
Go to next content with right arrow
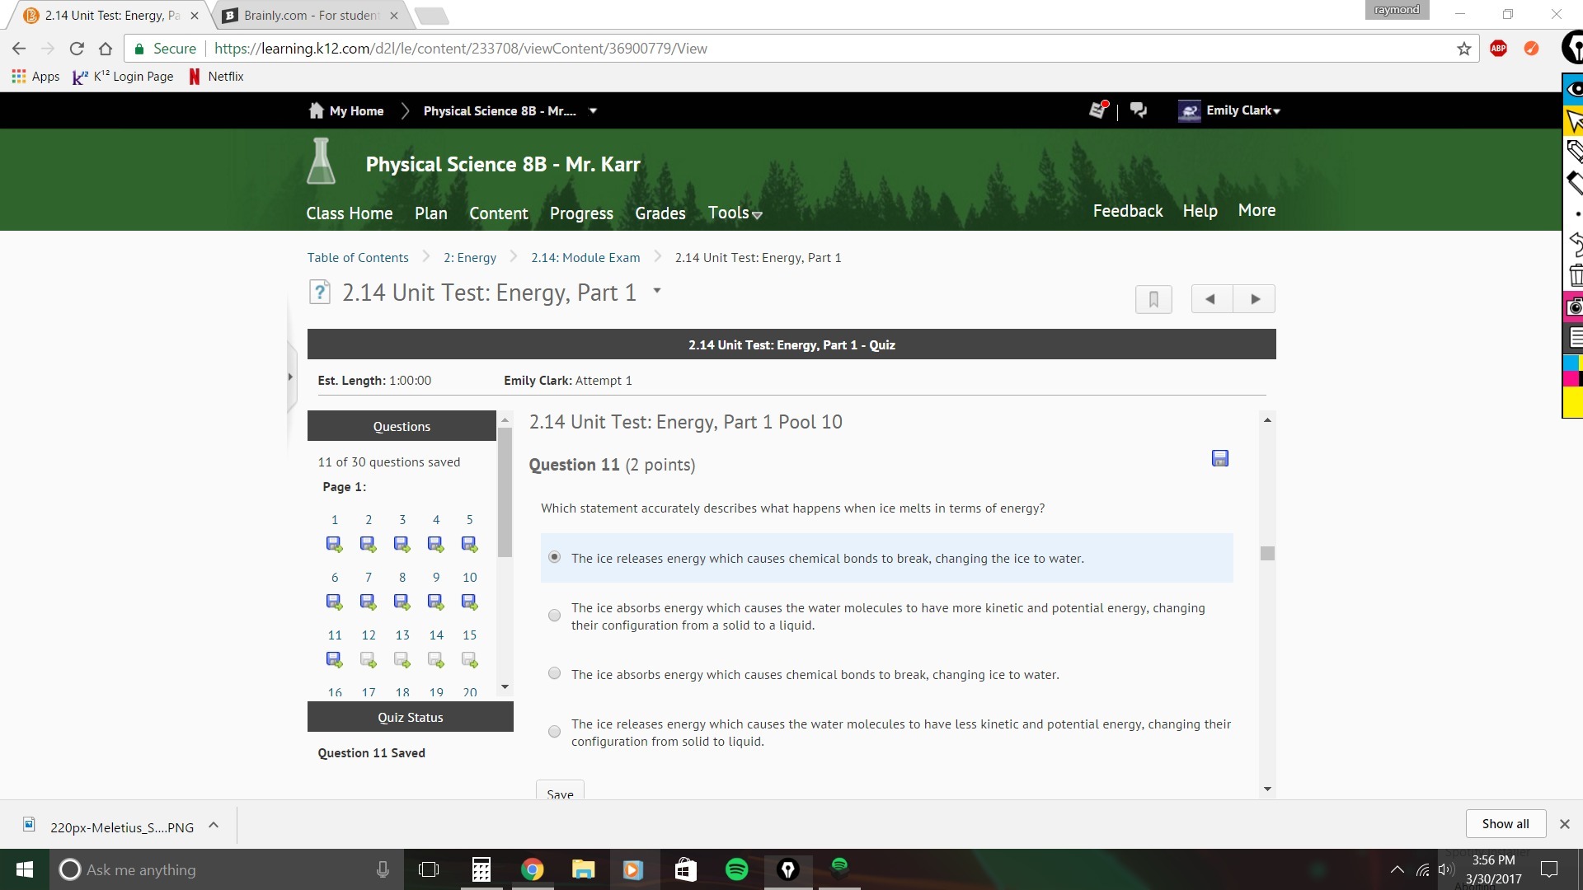click(x=1255, y=299)
